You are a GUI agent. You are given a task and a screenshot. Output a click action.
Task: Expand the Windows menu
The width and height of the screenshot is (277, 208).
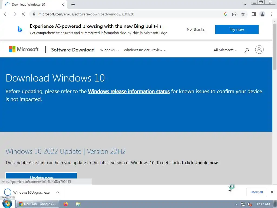[109, 50]
